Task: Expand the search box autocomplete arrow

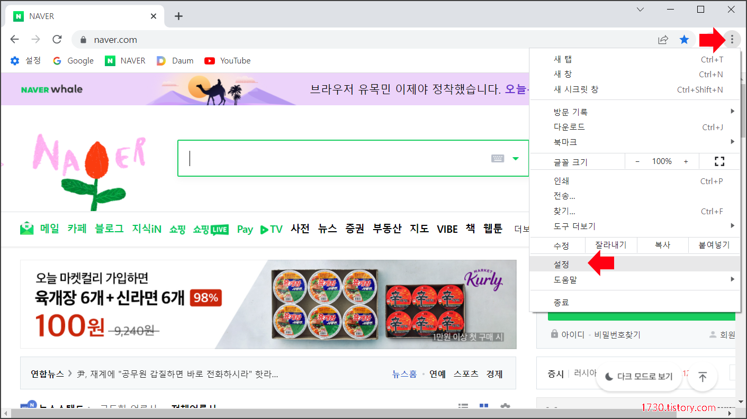Action: tap(516, 158)
